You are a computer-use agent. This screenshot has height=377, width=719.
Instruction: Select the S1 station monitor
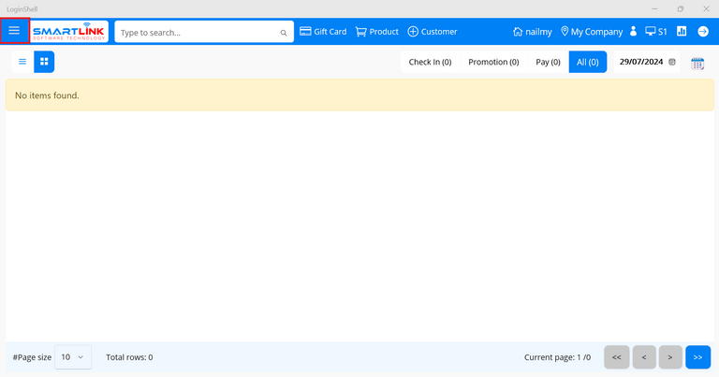[x=656, y=32]
